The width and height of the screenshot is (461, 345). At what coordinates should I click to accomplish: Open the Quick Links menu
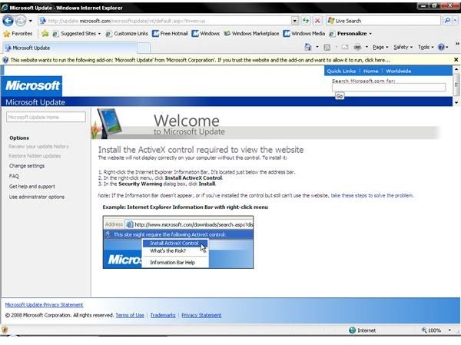tap(341, 71)
